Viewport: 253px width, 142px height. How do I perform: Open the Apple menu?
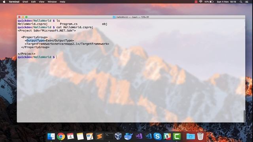(x=4, y=2)
